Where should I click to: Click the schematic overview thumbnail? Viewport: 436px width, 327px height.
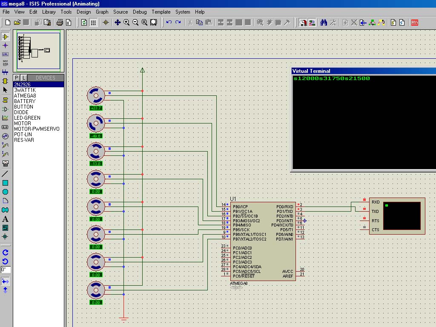(38, 51)
